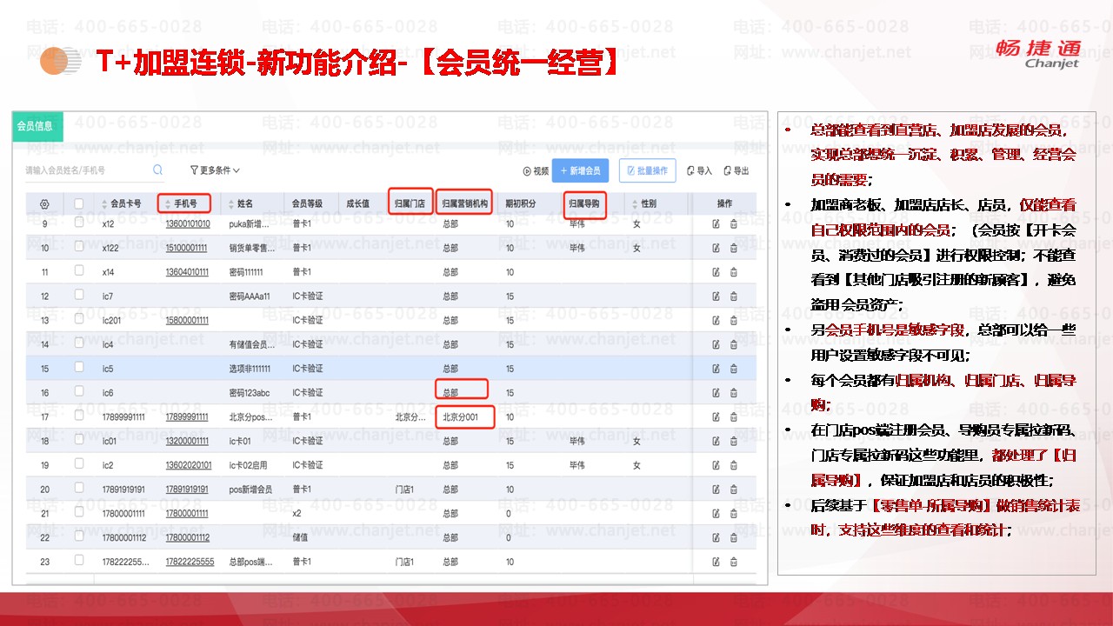Select the checkbox for card ic6
The image size is (1113, 626).
pyautogui.click(x=79, y=392)
